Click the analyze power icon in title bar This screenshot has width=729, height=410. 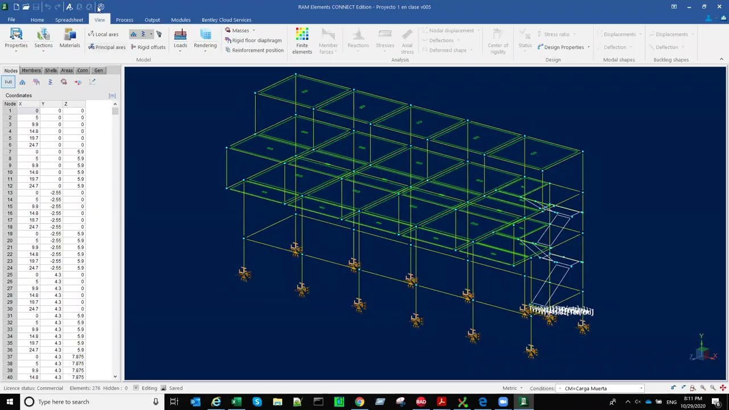(101, 7)
